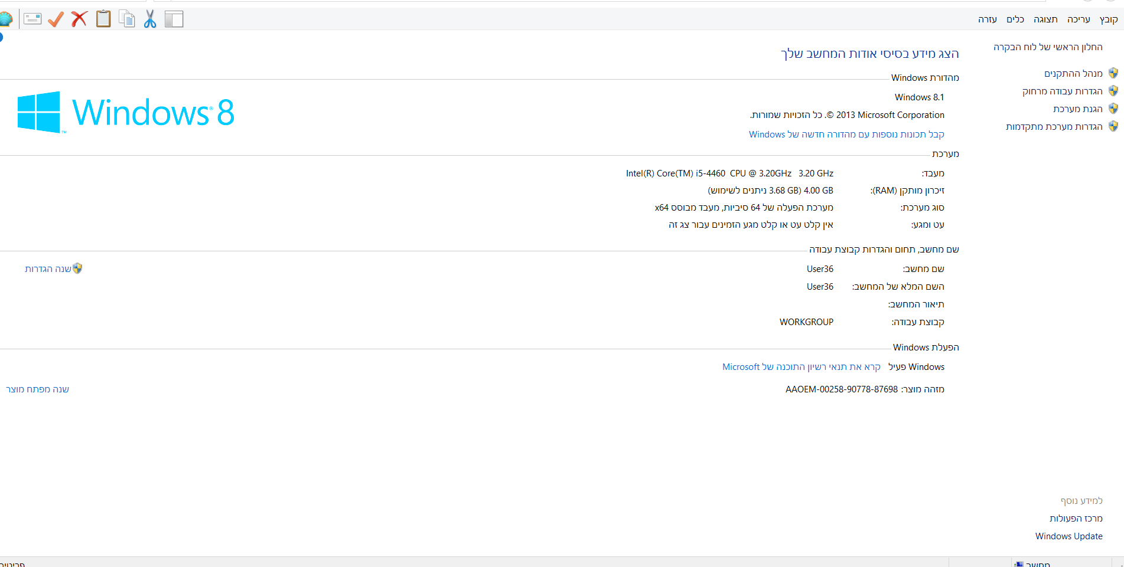Screen dimensions: 1124x567
Task: Open the עריכה menu
Action: (x=1079, y=19)
